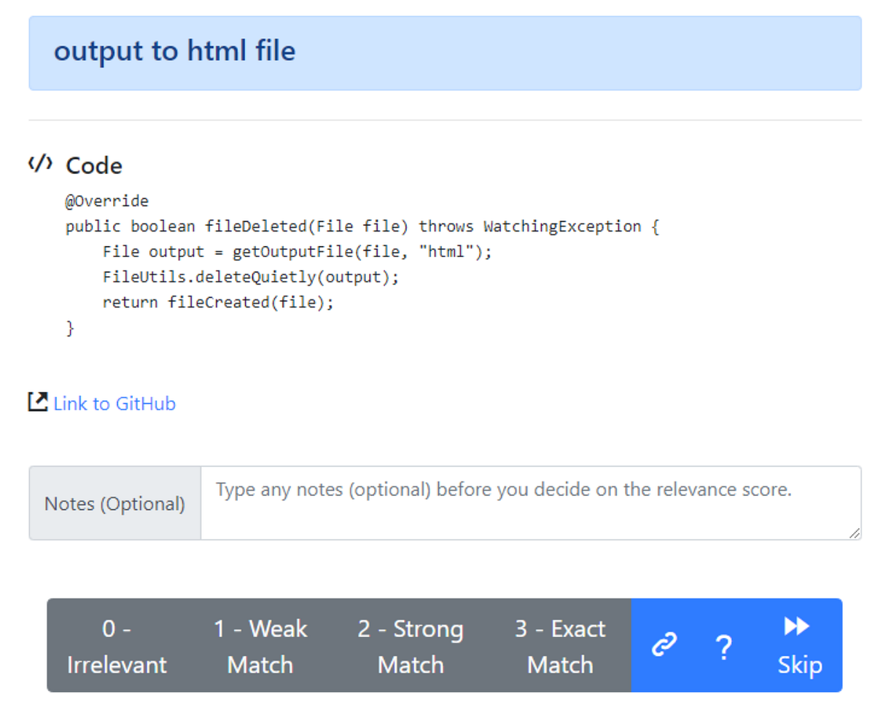This screenshot has width=875, height=721.
Task: Select the "output to html file" query header
Action: [x=176, y=51]
